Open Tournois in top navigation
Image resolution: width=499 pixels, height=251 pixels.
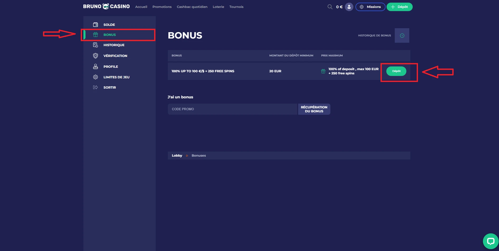coord(236,7)
